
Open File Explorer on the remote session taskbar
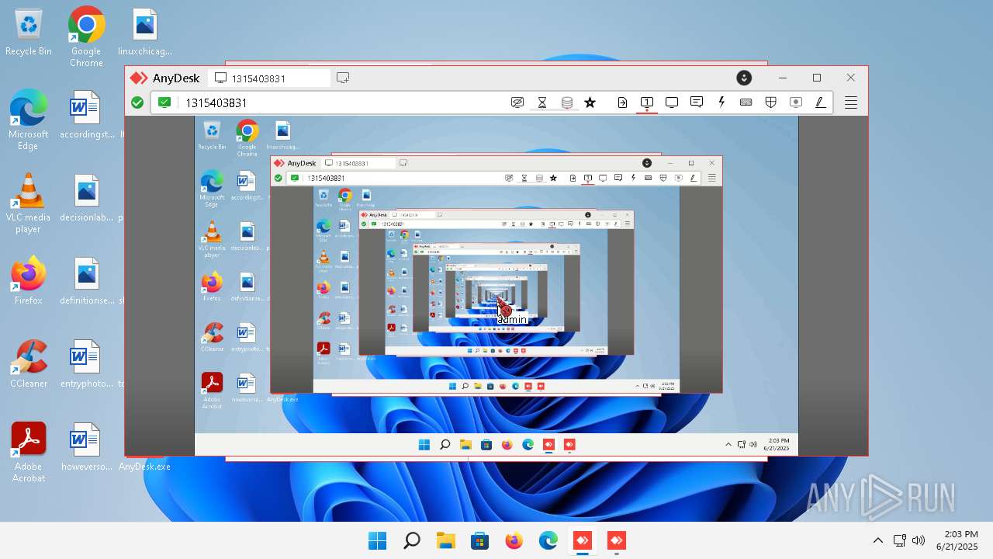tap(465, 445)
